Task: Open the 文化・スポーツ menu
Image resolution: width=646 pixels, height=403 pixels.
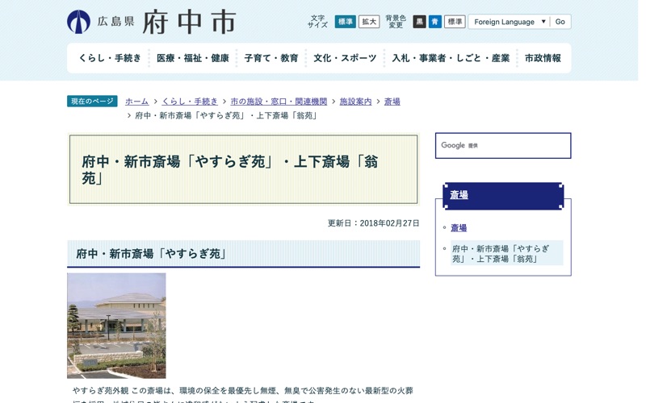Action: tap(345, 58)
